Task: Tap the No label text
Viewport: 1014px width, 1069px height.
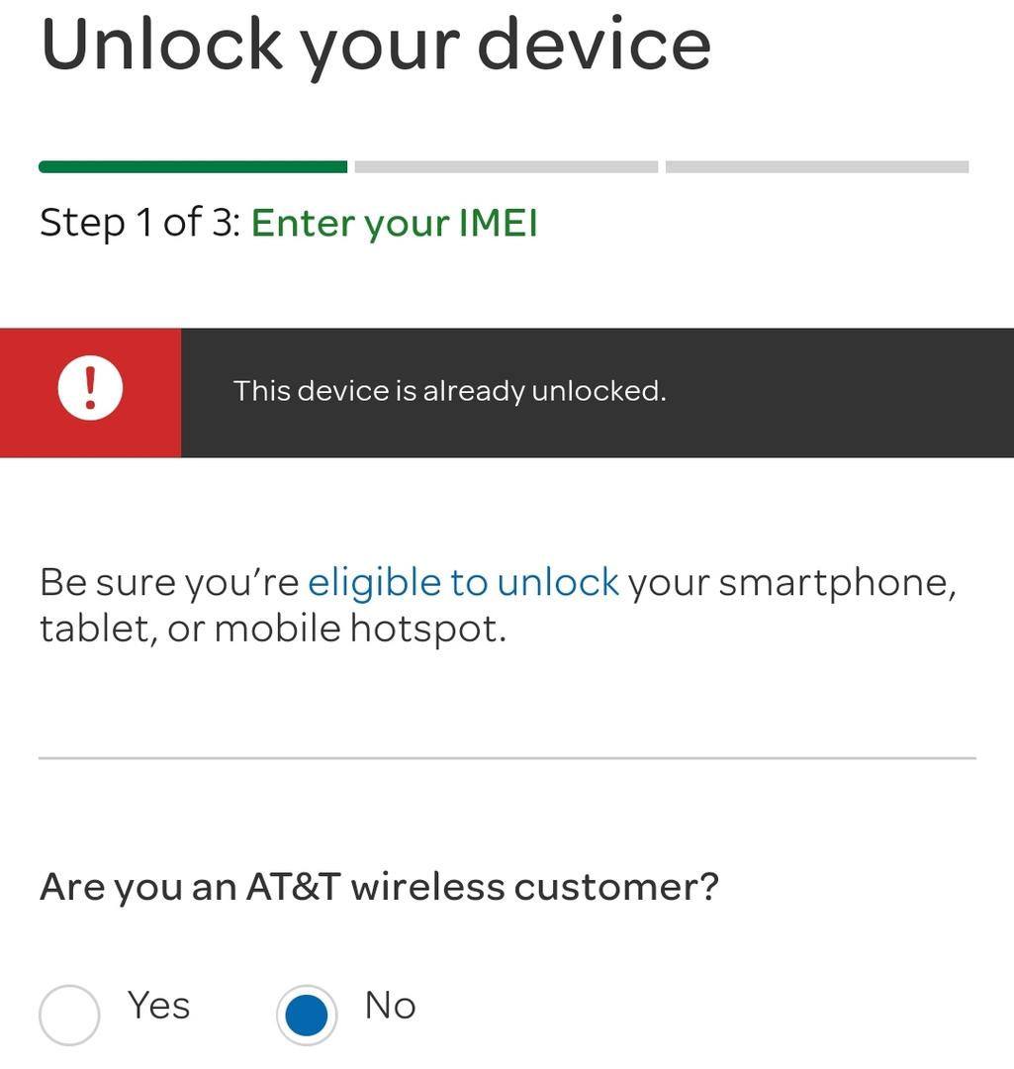Action: click(x=391, y=1006)
